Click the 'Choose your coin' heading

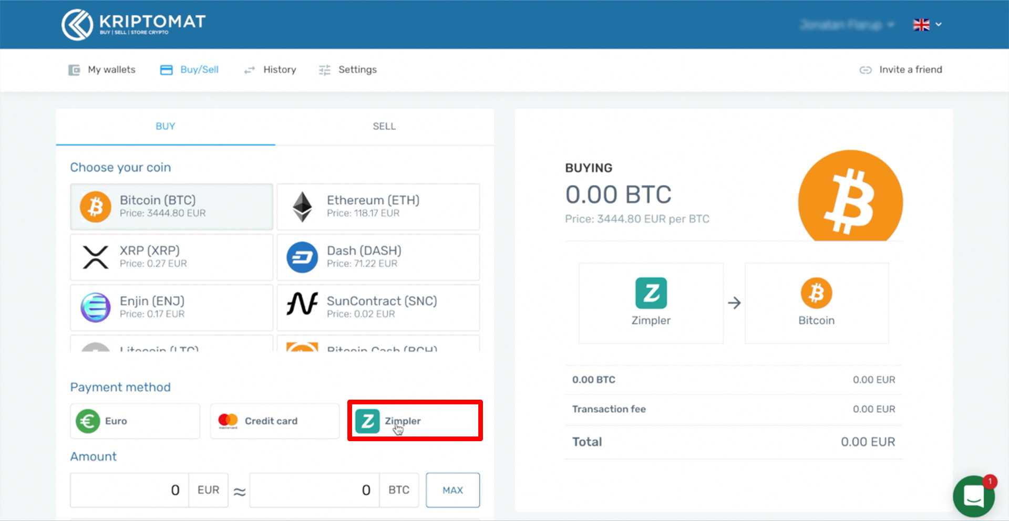pyautogui.click(x=121, y=168)
